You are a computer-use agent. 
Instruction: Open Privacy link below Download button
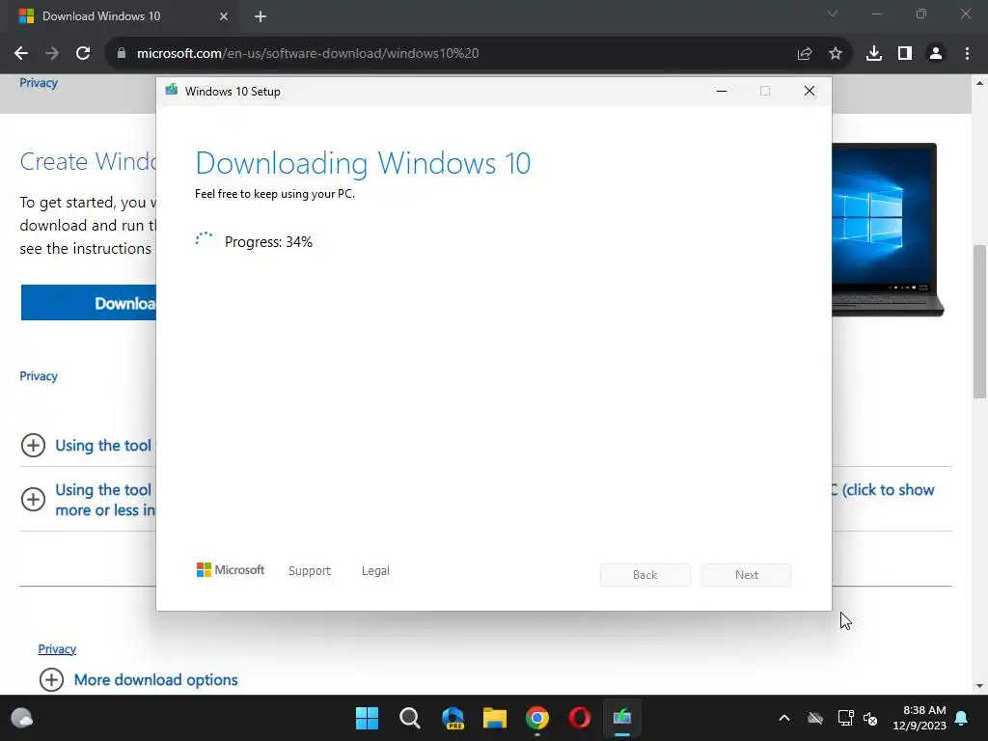39,376
